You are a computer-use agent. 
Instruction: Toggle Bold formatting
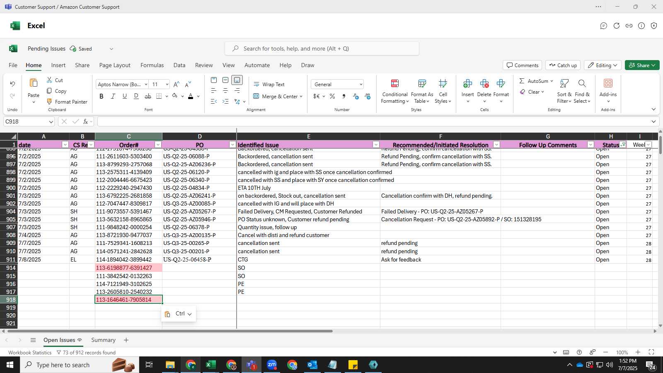point(102,96)
